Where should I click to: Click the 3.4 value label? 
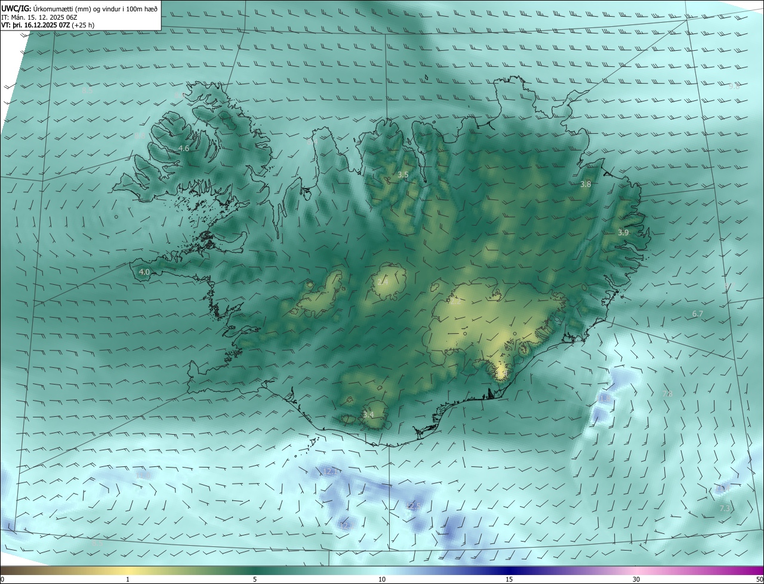(x=368, y=414)
